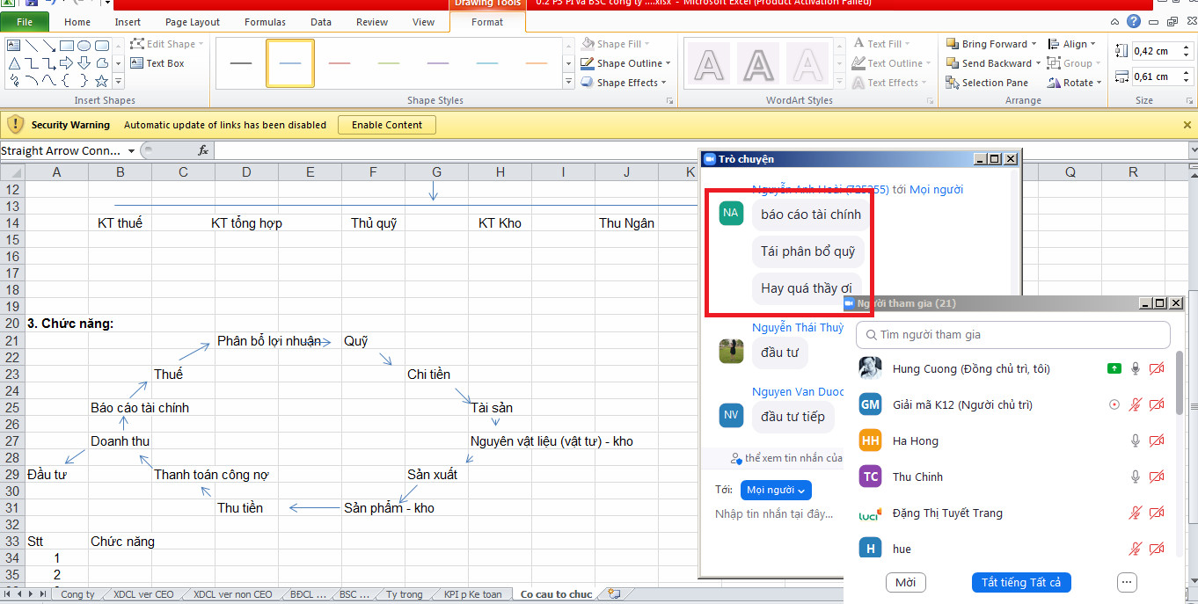This screenshot has height=604, width=1198.
Task: Switch to the Page Layout ribbon tab
Action: 193,22
